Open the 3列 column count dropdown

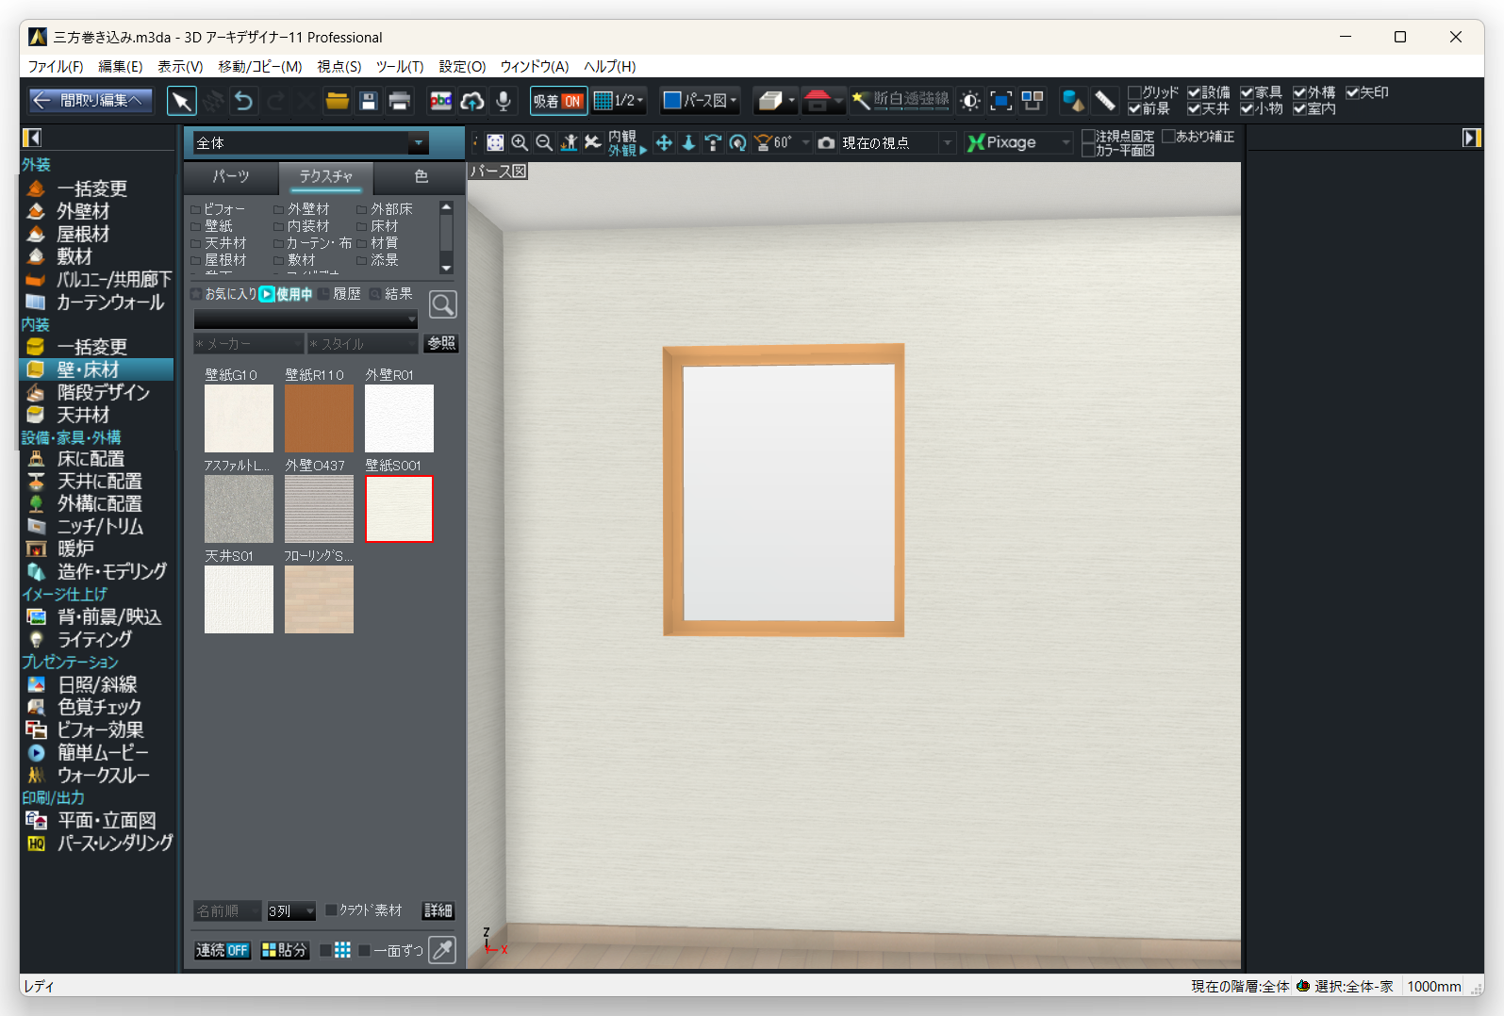point(291,911)
